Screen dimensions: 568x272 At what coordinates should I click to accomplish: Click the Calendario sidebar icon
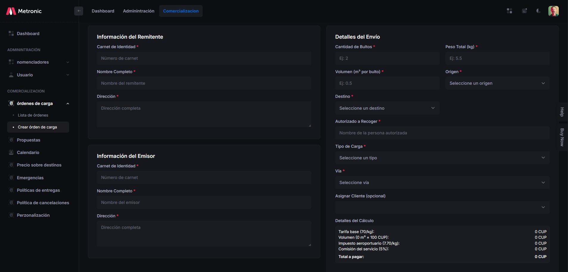click(11, 152)
